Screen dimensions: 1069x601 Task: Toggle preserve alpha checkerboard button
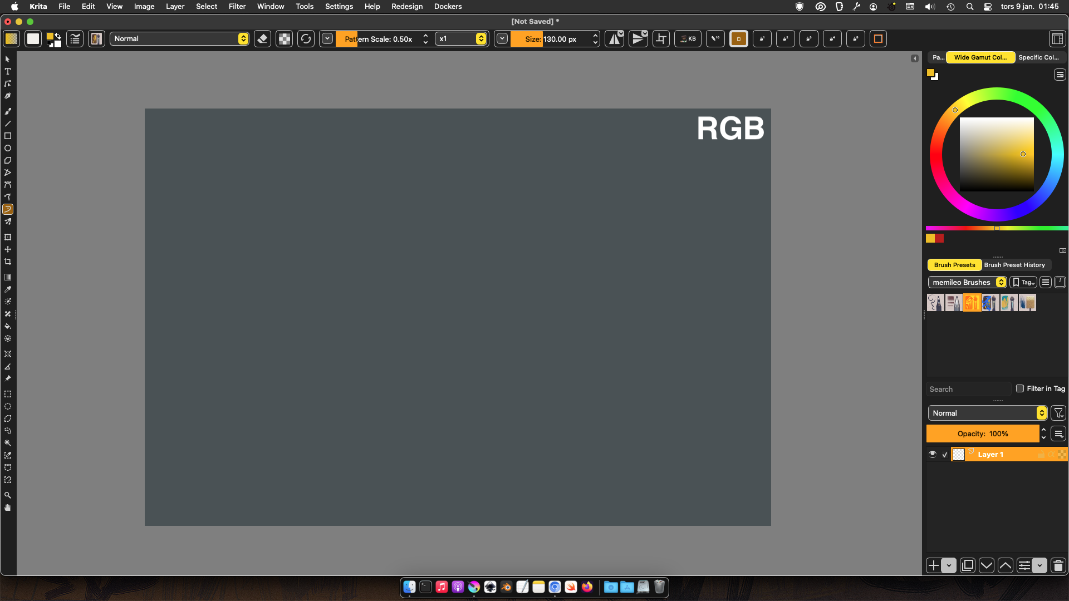click(284, 39)
